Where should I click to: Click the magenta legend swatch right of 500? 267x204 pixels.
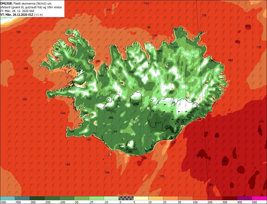point(260,198)
